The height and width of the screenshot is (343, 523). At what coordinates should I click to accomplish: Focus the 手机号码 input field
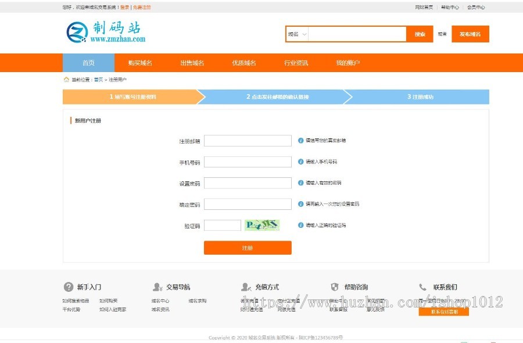coord(248,162)
